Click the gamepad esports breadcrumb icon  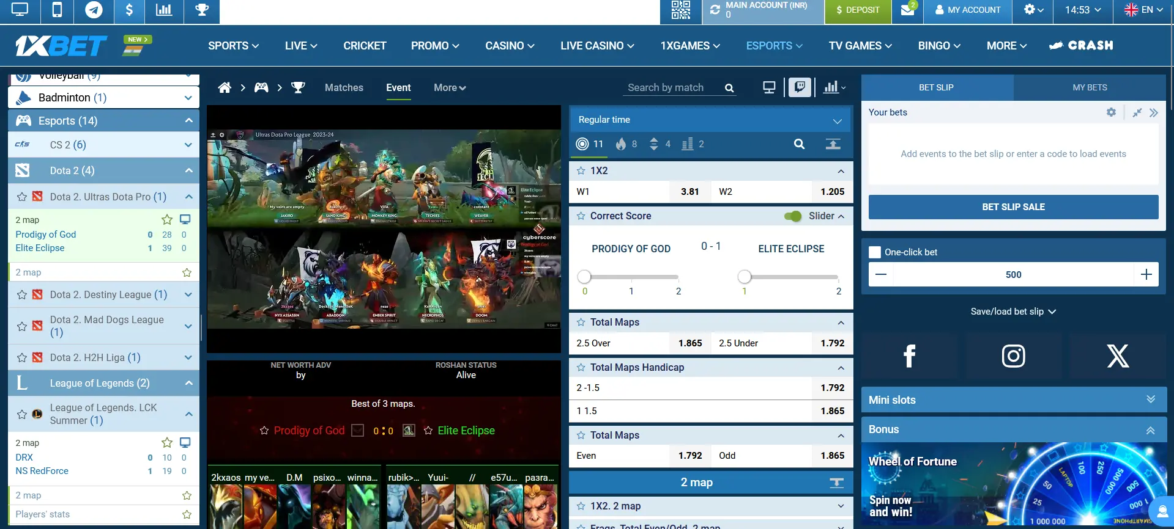pos(261,87)
